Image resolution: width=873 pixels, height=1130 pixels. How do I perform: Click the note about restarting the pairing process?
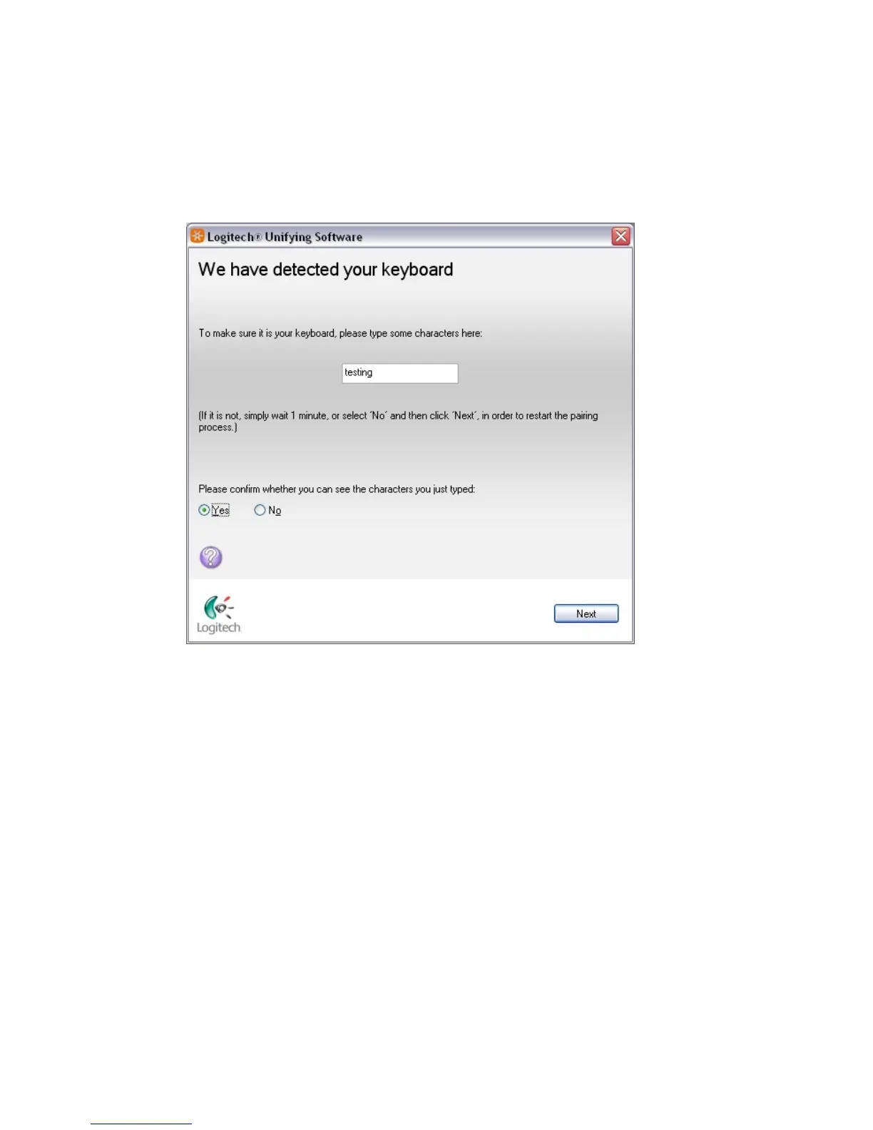[398, 421]
